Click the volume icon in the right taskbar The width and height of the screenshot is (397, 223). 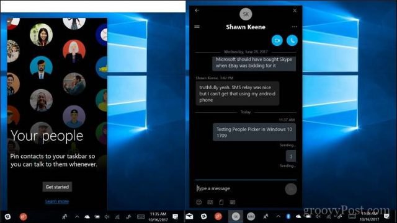point(318,216)
